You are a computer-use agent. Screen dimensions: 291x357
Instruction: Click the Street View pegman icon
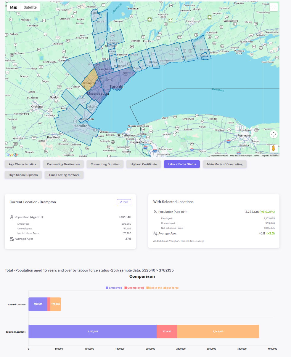274,148
